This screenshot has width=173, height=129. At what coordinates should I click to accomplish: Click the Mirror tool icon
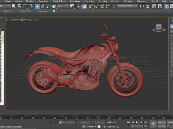pos(142,6)
